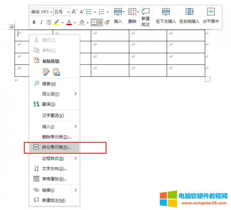Click Center Horizontally (水平居中) icon
The image size is (231, 210).
coord(211,16)
